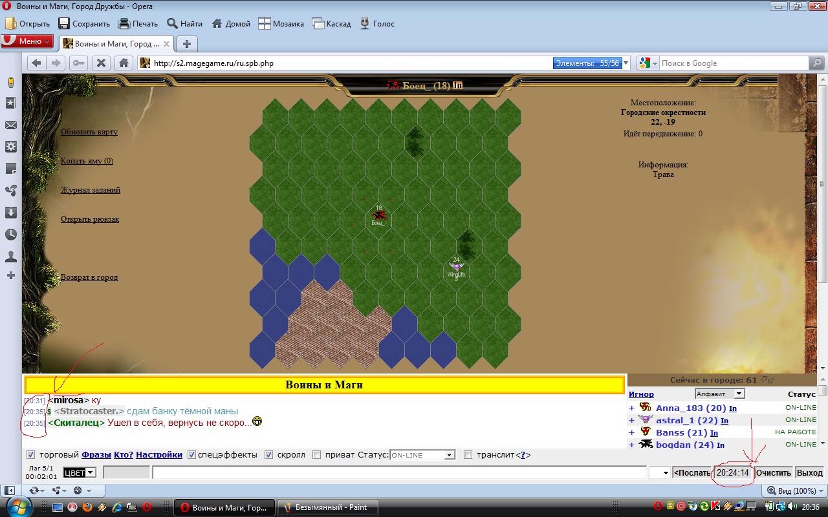Open Opera sidebar contacts person panel
Image resolution: width=828 pixels, height=517 pixels.
pyautogui.click(x=11, y=257)
